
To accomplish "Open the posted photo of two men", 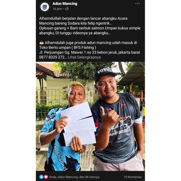I will (90, 116).
